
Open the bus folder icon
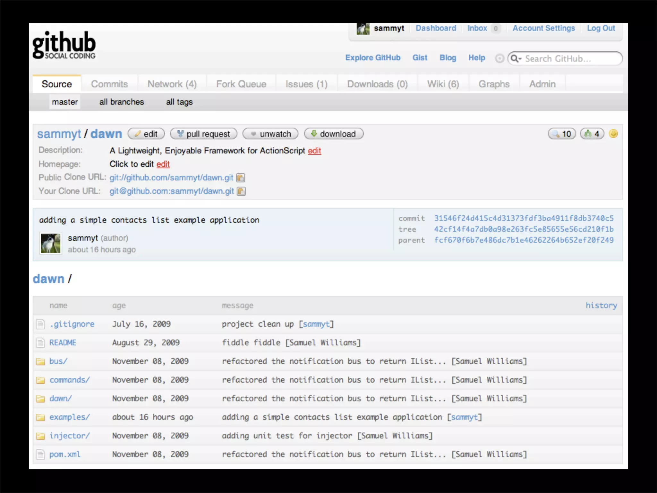[40, 362]
